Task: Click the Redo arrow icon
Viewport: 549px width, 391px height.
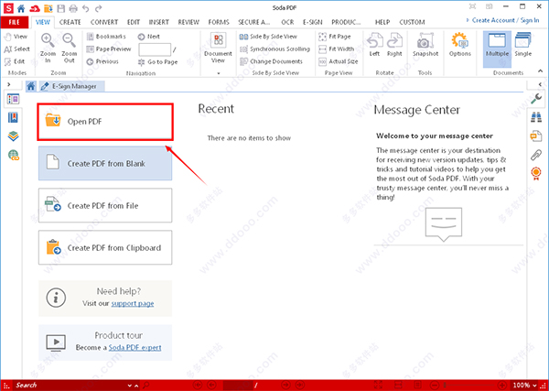Action: coord(99,7)
